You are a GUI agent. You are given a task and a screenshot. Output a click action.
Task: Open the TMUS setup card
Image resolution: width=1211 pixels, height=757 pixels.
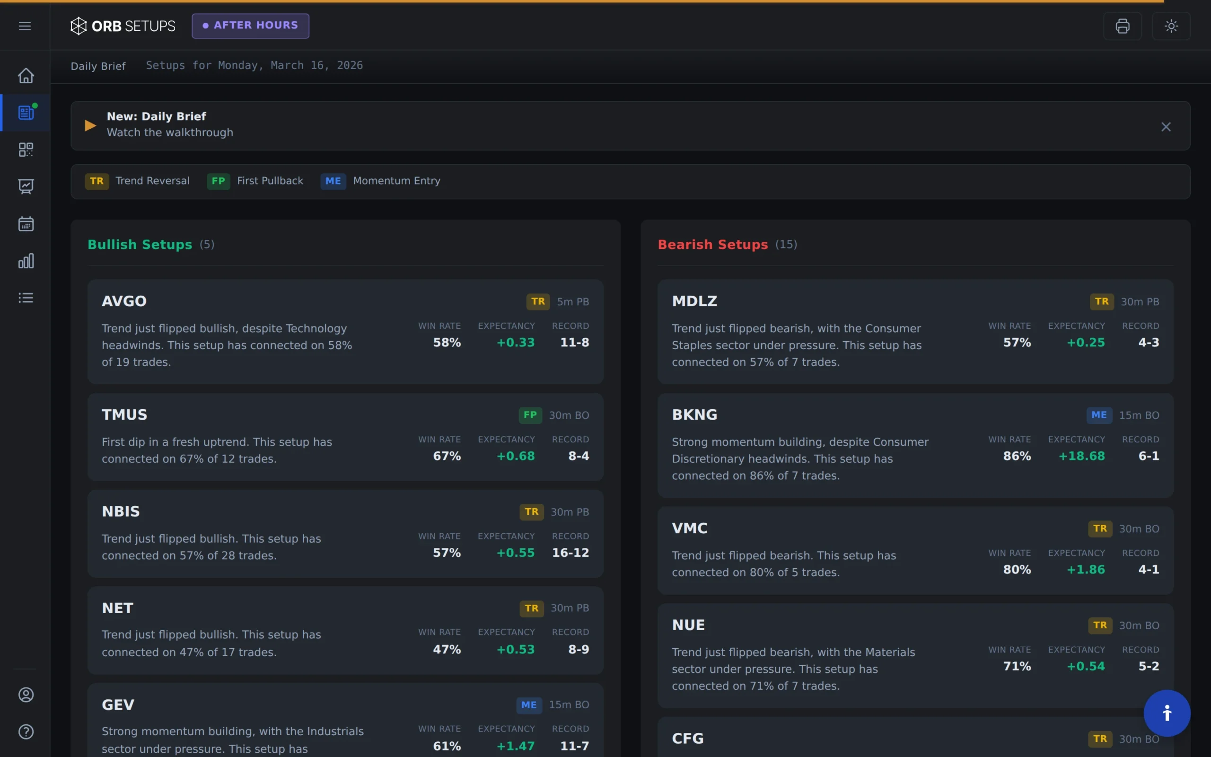coord(345,437)
